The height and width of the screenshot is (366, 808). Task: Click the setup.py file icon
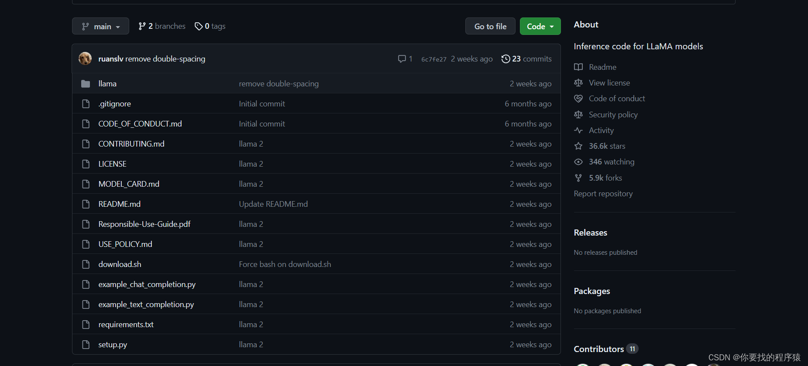point(86,344)
